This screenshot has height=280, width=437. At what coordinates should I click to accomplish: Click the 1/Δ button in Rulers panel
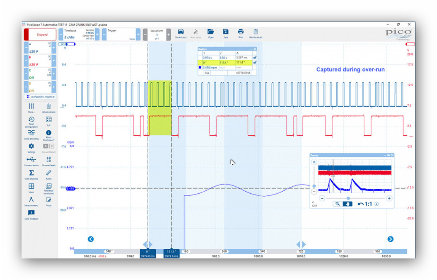pos(207,73)
